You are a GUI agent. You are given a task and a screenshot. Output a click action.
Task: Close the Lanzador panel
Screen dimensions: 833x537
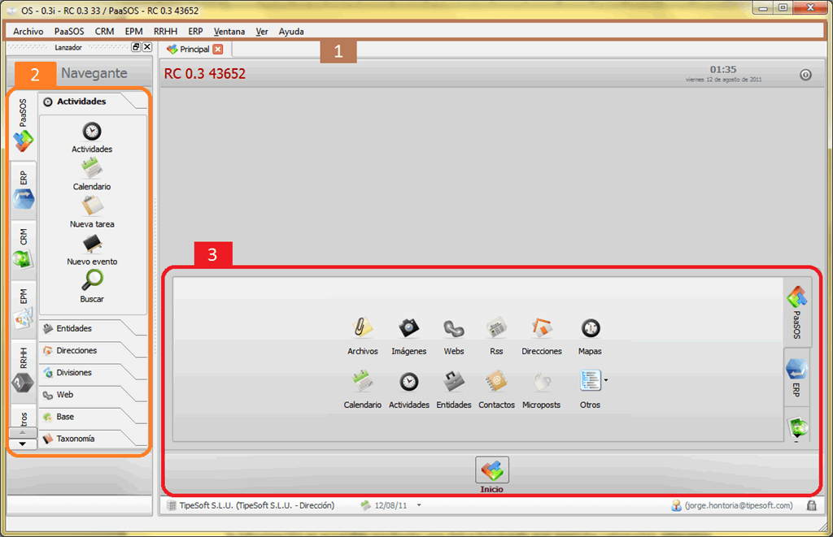coord(147,47)
